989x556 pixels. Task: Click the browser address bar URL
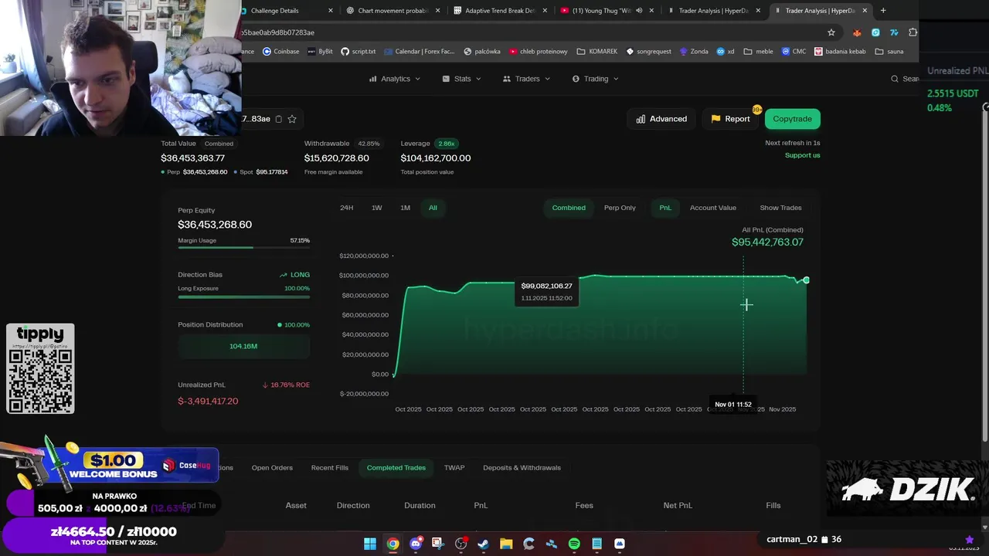click(x=278, y=32)
